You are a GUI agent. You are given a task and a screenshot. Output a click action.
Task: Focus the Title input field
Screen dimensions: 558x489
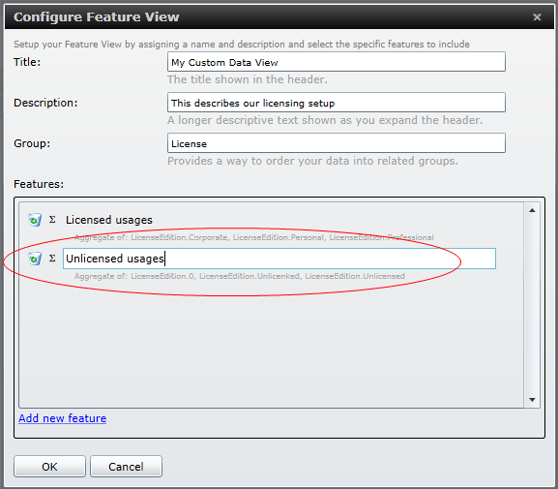(x=337, y=62)
